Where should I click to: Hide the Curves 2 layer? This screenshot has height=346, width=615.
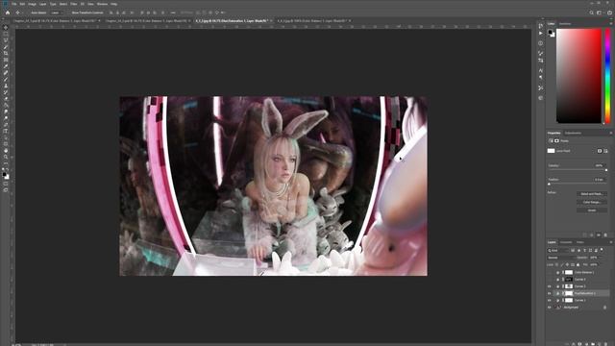click(549, 286)
